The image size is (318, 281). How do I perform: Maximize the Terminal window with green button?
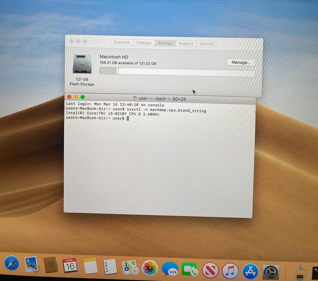pos(82,97)
